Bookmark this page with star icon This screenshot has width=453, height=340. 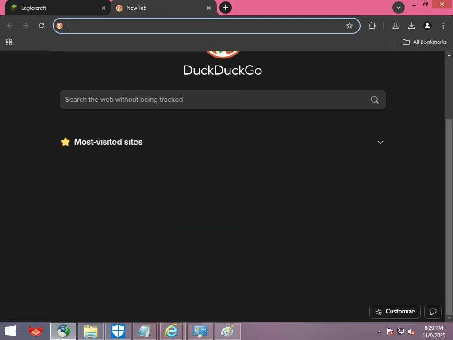pyautogui.click(x=349, y=26)
